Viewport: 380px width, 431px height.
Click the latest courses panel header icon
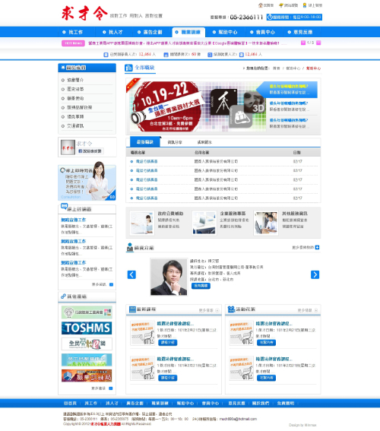tap(132, 309)
